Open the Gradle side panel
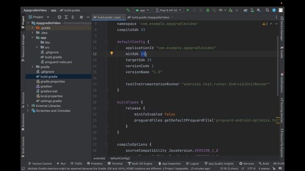 [282, 52]
